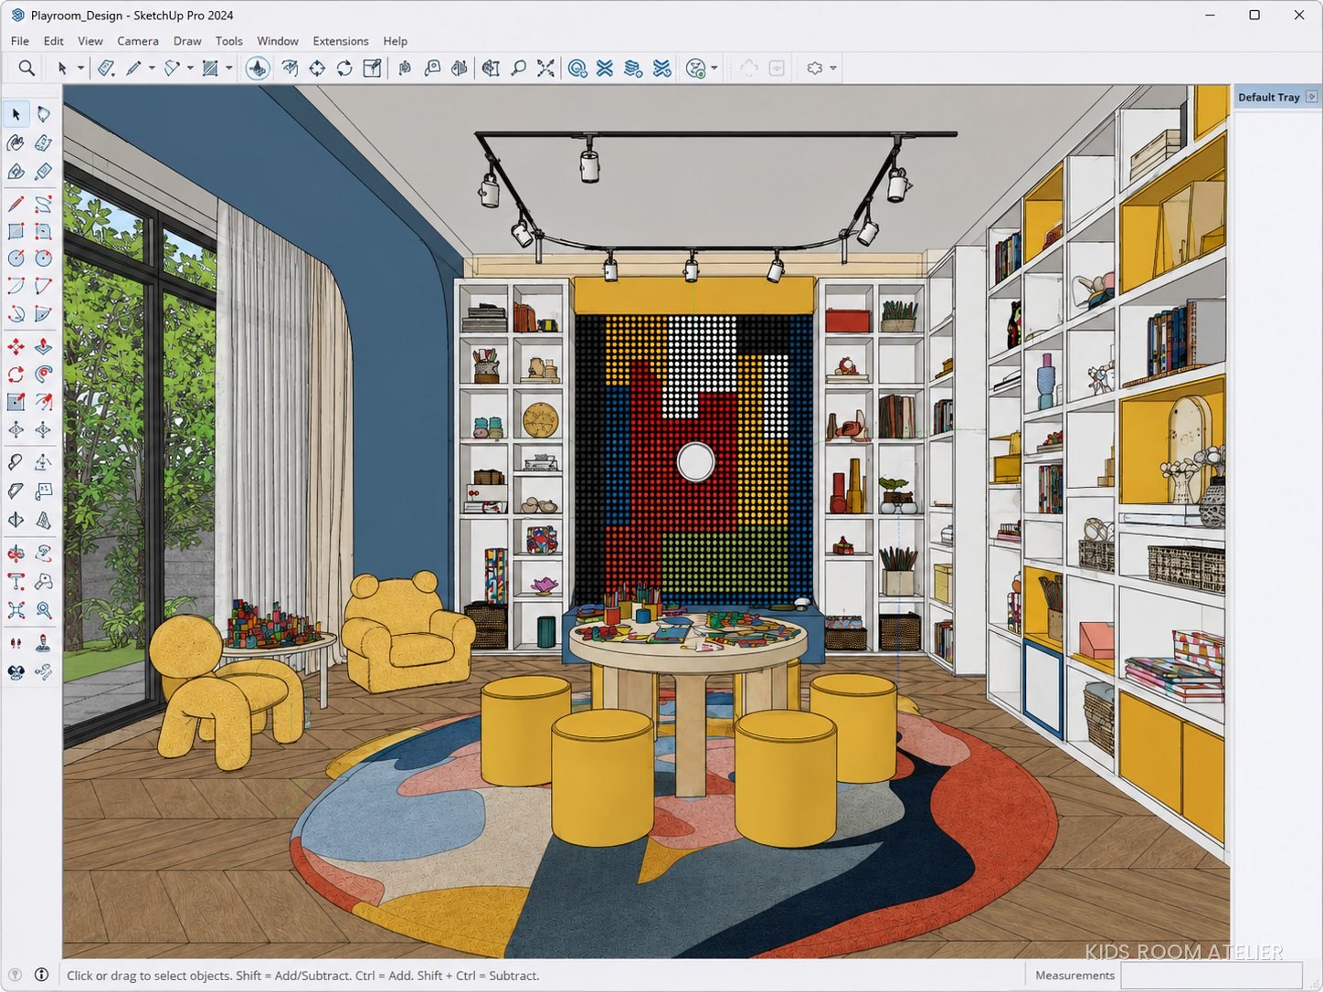Choose the Pie tool
This screenshot has height=992, width=1323.
click(x=43, y=314)
